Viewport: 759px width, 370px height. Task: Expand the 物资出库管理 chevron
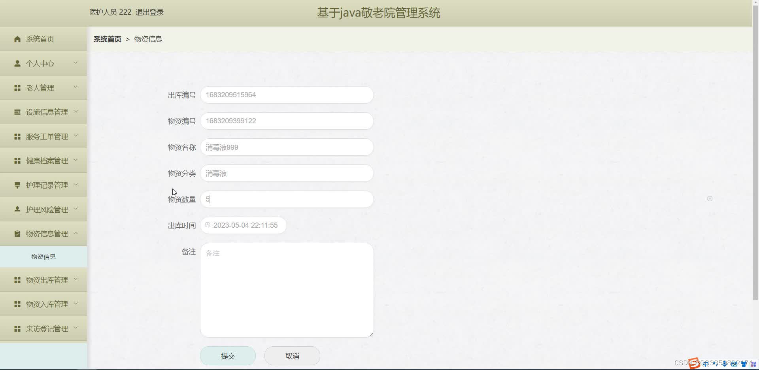(x=76, y=279)
